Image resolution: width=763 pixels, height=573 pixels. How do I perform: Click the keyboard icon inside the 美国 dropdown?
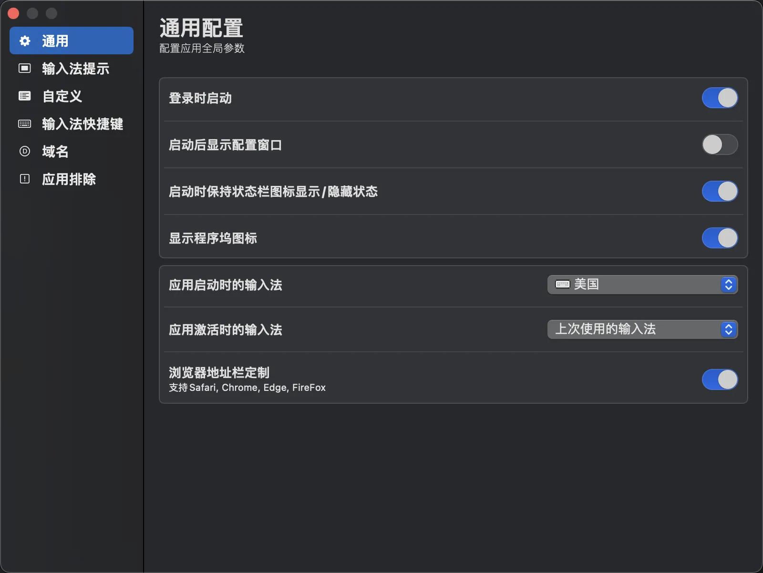[x=563, y=285]
